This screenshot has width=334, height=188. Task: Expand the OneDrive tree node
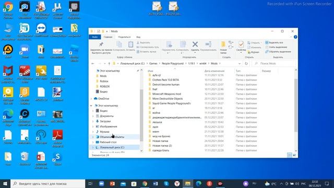(91, 99)
